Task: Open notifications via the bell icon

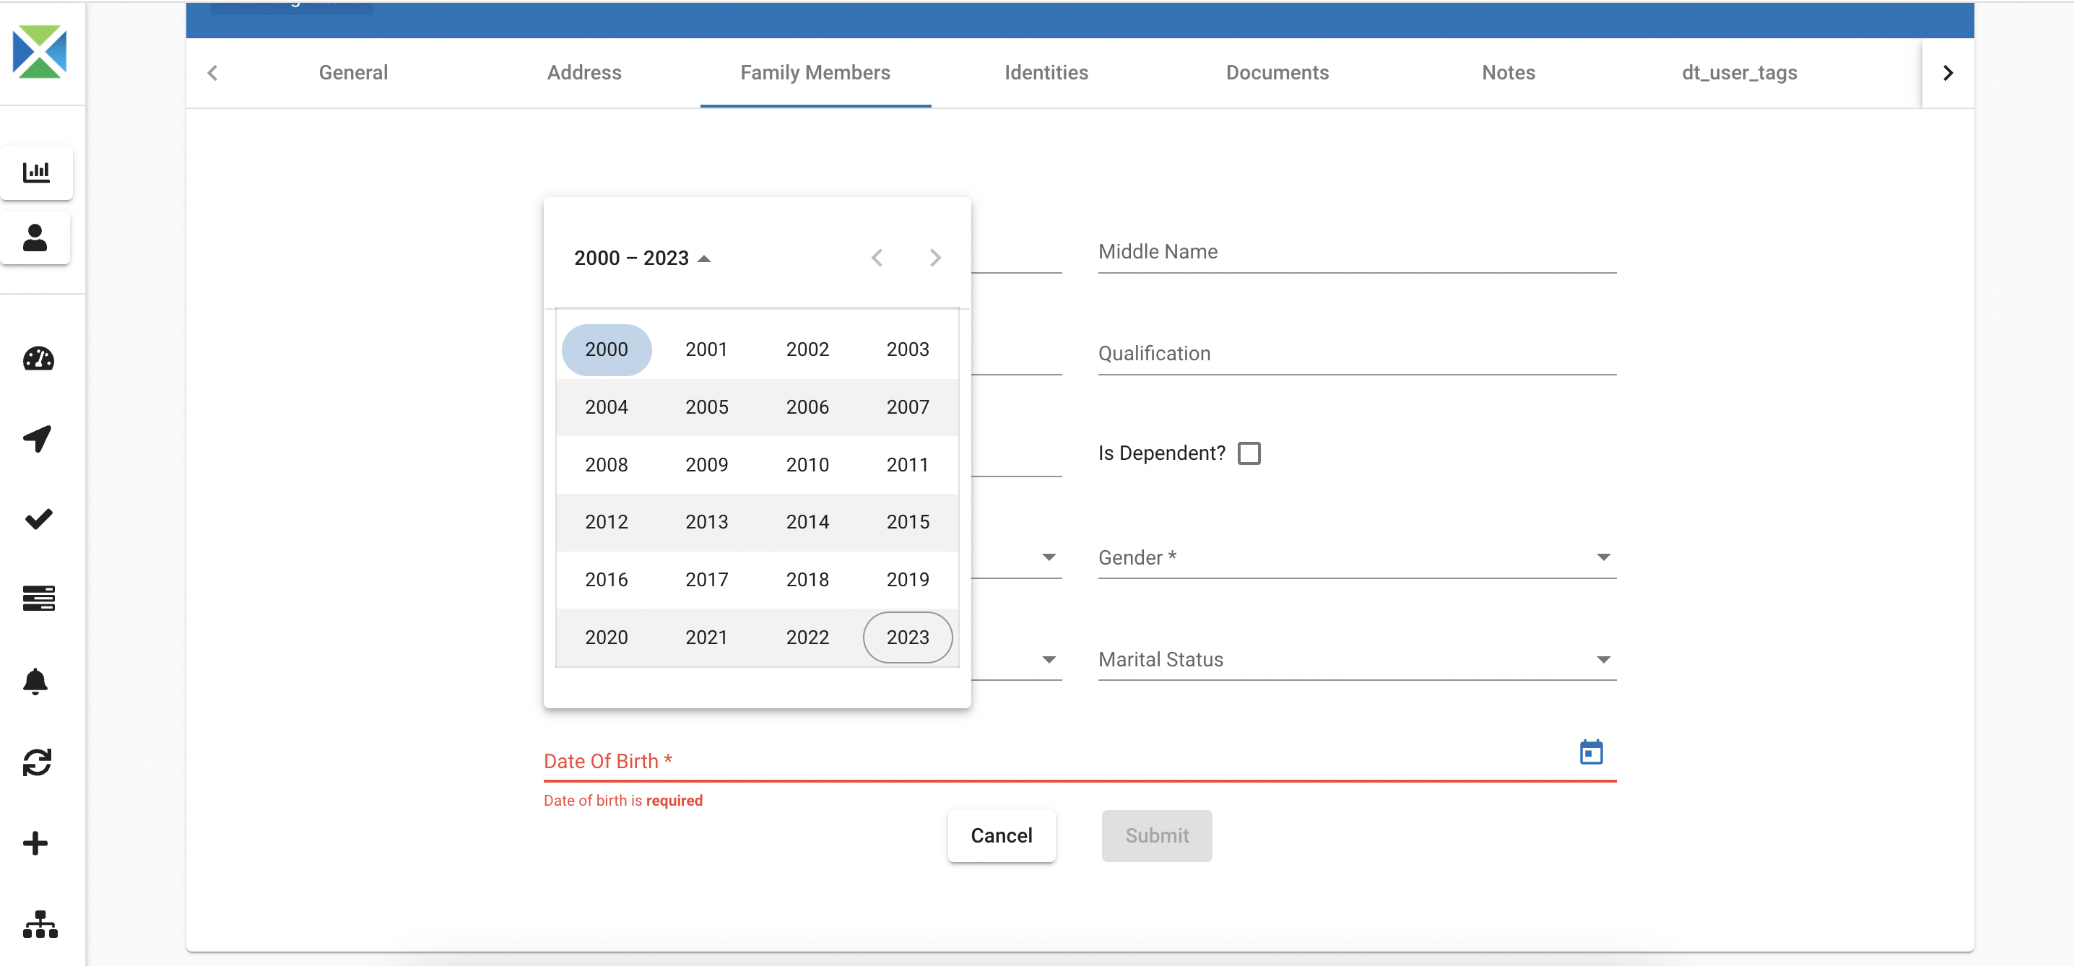Action: point(37,682)
